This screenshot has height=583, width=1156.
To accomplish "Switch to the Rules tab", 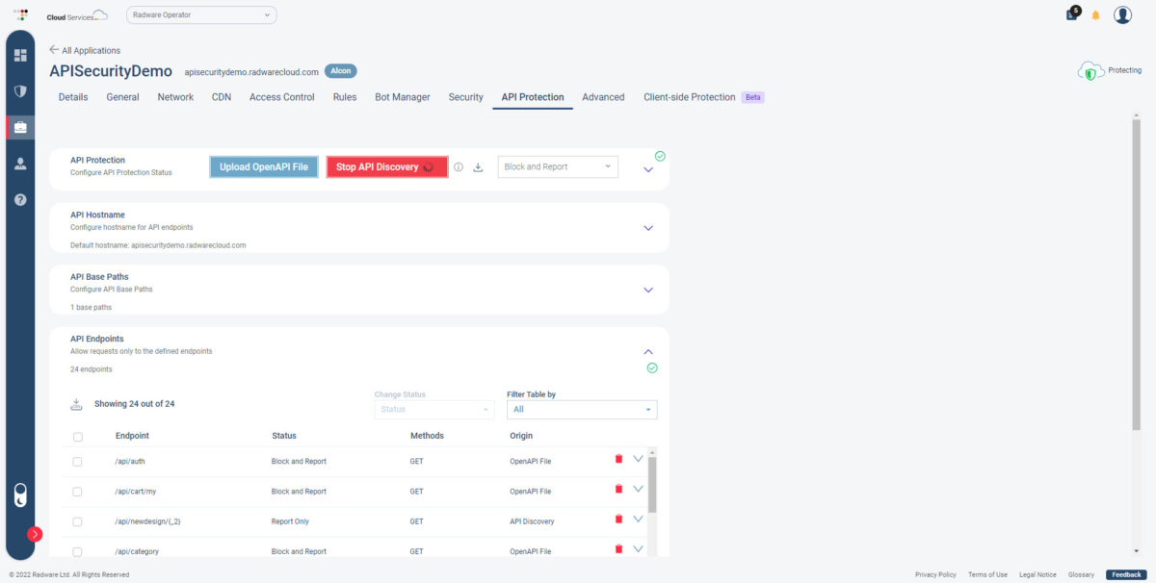I will coord(345,97).
